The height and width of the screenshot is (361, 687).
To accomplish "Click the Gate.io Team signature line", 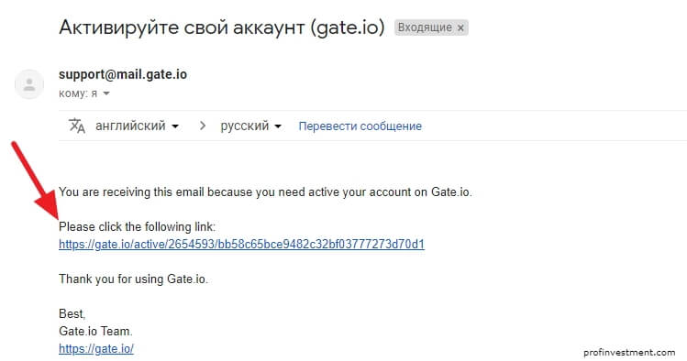I will 95,332.
